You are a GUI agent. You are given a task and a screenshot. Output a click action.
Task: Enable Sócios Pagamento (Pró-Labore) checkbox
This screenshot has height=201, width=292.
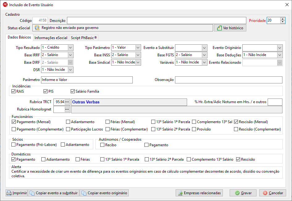[13, 145]
